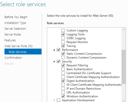Check Basic Authentication checkbox
This screenshot has width=128, height=102.
pyautogui.click(x=63, y=69)
